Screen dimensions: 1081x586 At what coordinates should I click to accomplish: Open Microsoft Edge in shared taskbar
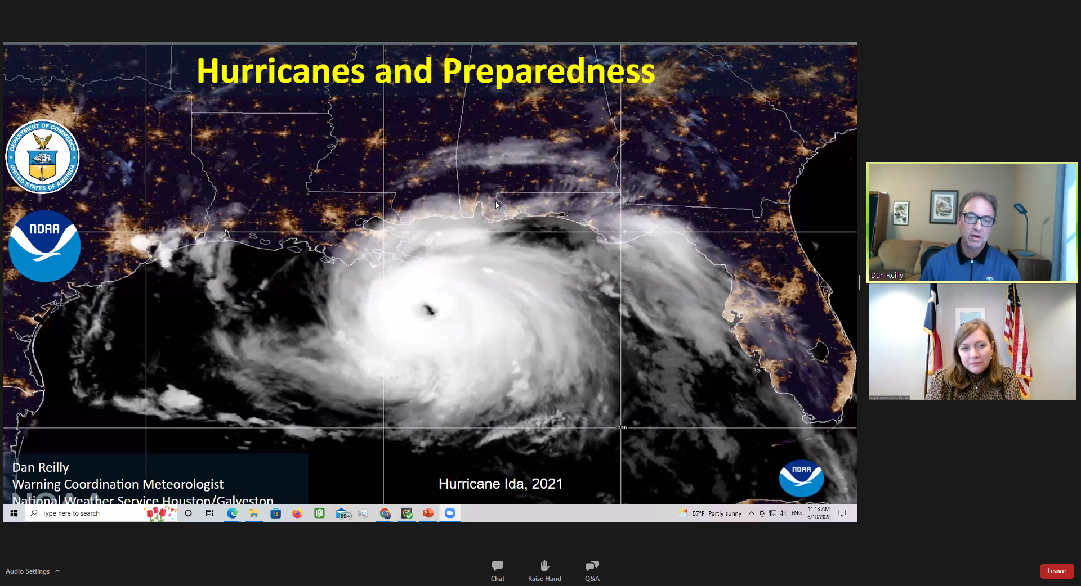(x=232, y=513)
